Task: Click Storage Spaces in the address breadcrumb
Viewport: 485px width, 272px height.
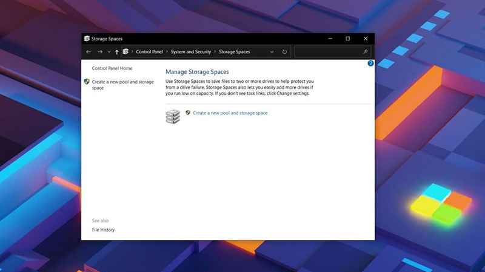Action: 234,52
